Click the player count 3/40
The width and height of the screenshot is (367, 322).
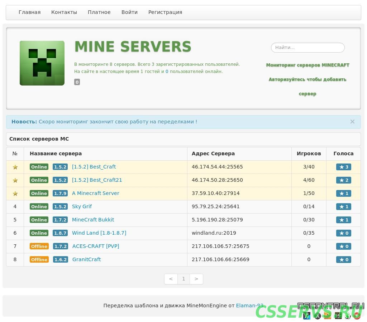309,167
